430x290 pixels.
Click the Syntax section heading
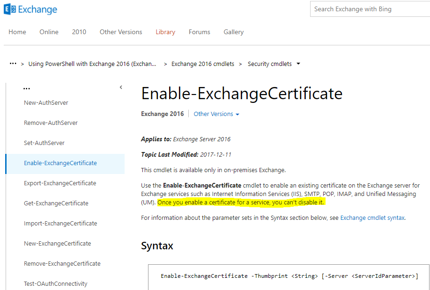pyautogui.click(x=157, y=246)
